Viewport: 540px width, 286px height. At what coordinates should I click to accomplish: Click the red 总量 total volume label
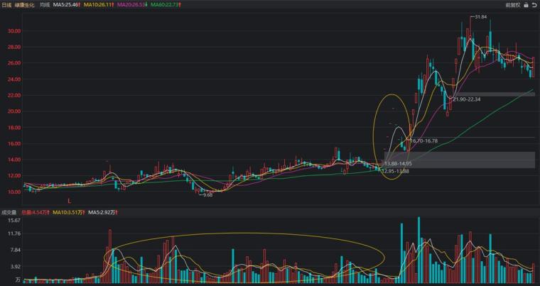pos(36,213)
